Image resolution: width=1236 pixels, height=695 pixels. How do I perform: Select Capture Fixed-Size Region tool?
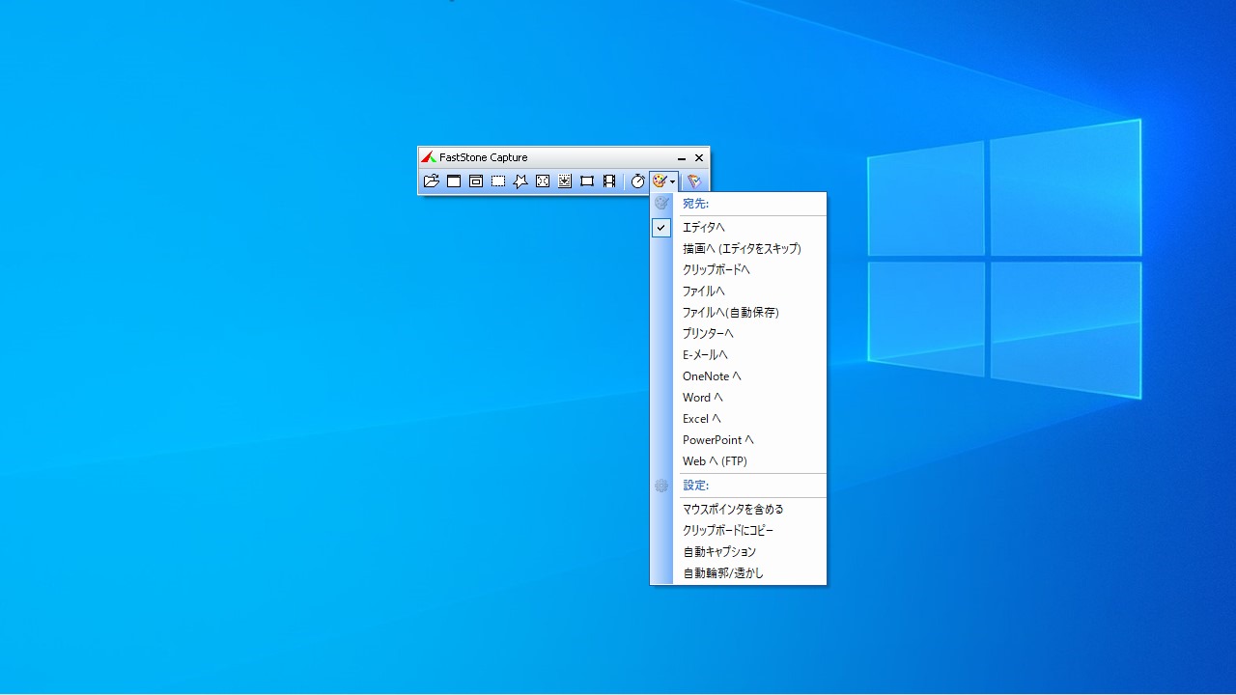point(587,181)
